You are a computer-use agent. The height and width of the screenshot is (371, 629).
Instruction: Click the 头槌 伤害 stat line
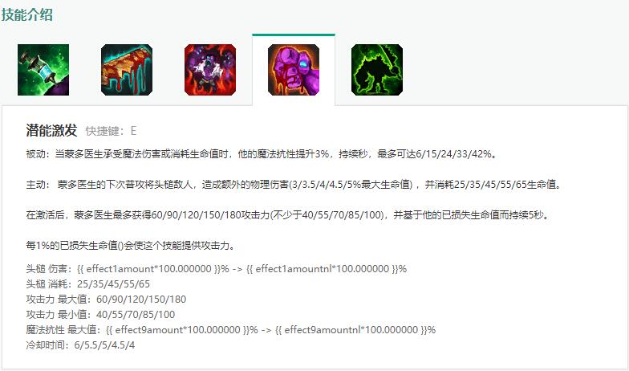tap(217, 268)
